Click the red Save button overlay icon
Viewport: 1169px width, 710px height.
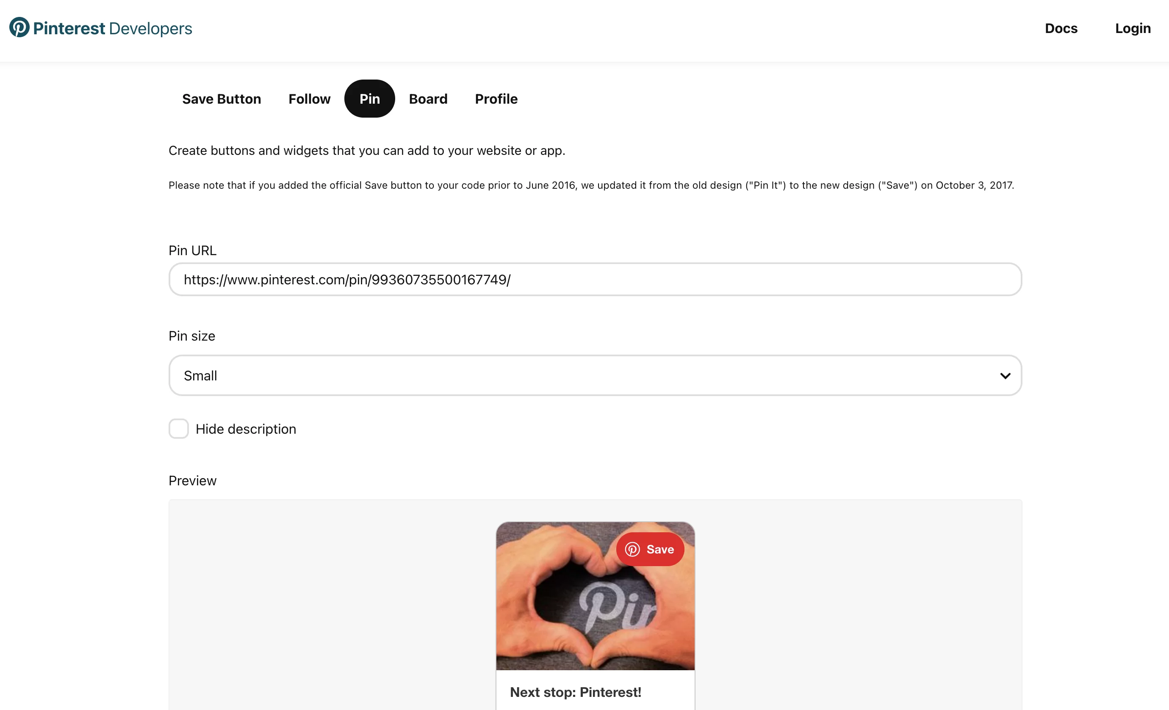tap(651, 549)
